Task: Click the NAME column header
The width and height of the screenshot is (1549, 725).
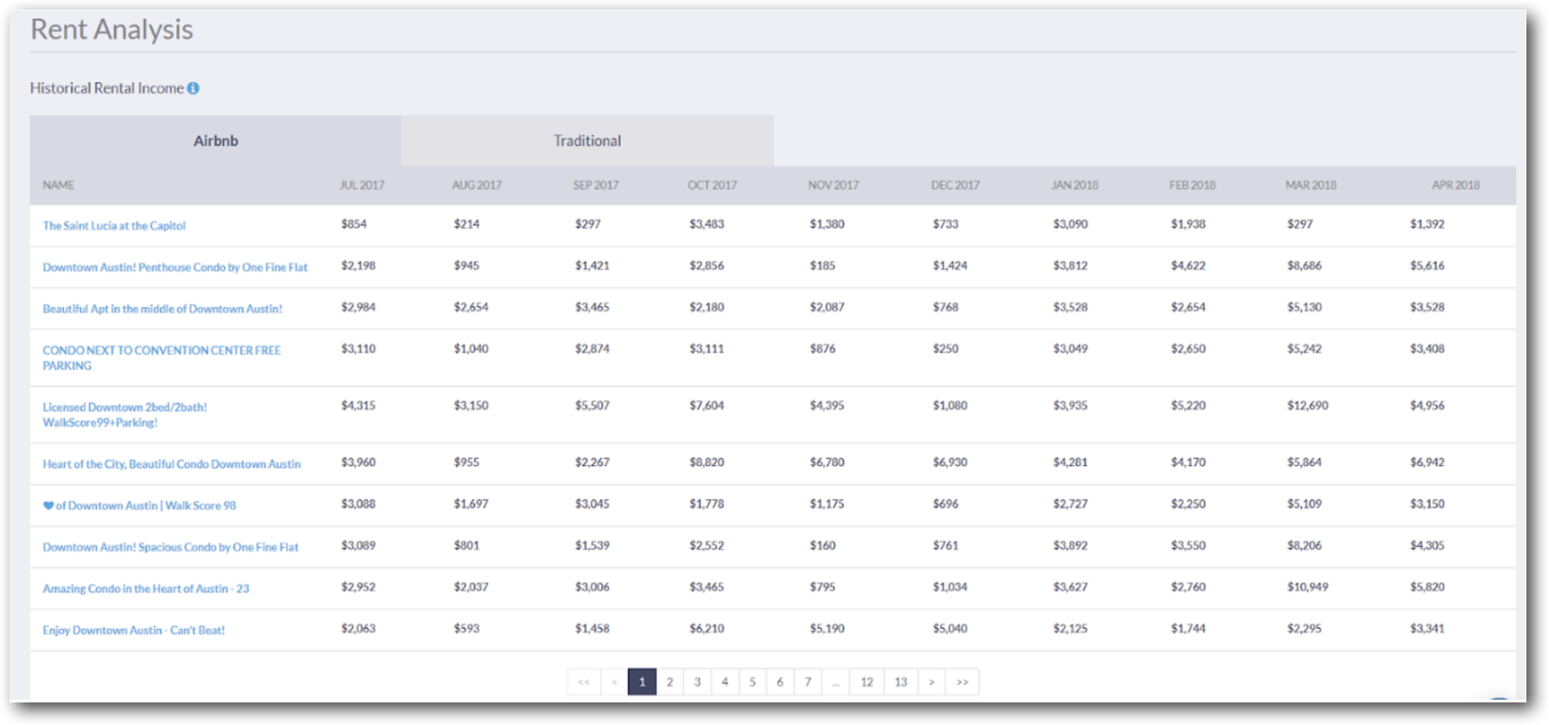Action: [58, 185]
